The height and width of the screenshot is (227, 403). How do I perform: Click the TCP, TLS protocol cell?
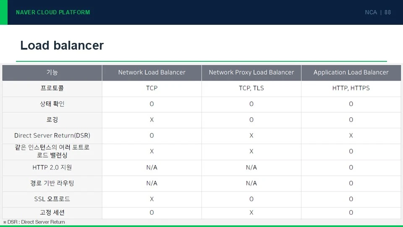click(251, 88)
